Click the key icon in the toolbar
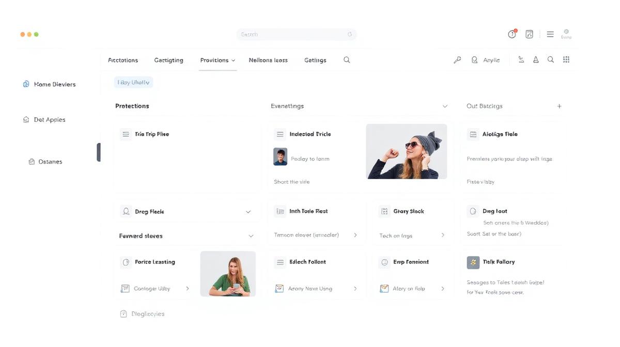Viewport: 620px width, 347px height. pyautogui.click(x=457, y=60)
